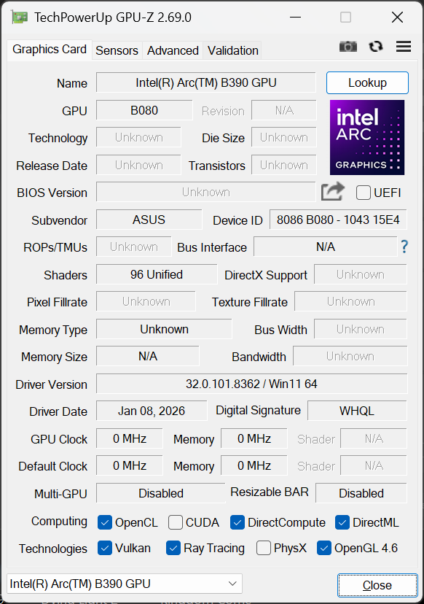
Task: Refresh GPU readings with the refresh icon
Action: tap(375, 46)
